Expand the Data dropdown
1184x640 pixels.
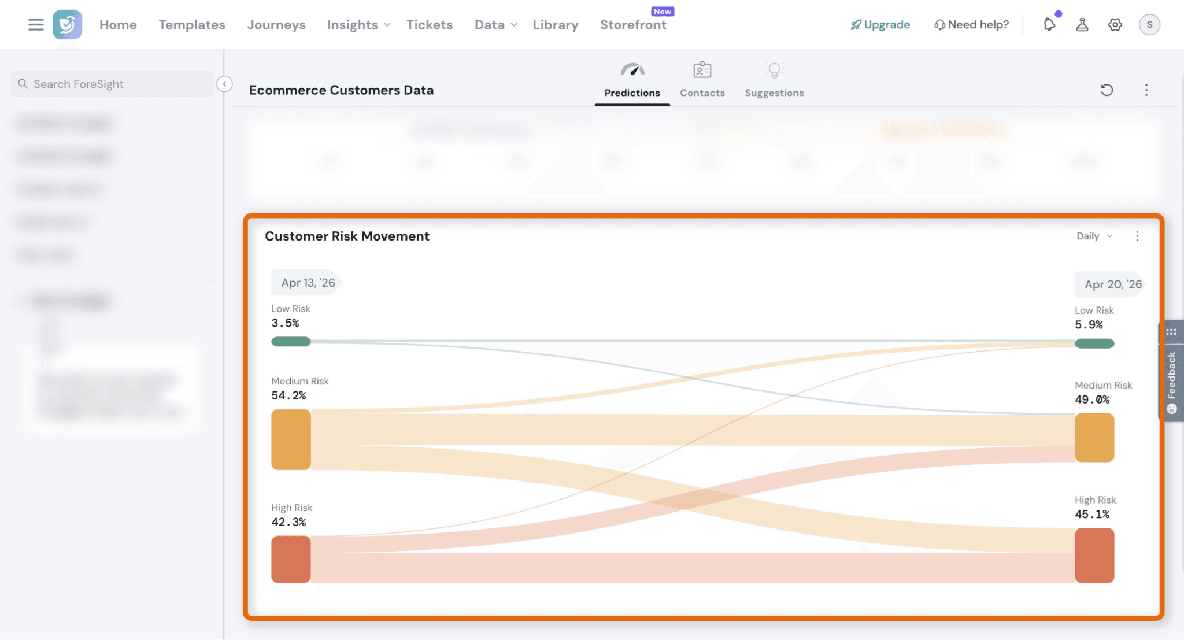(x=495, y=24)
